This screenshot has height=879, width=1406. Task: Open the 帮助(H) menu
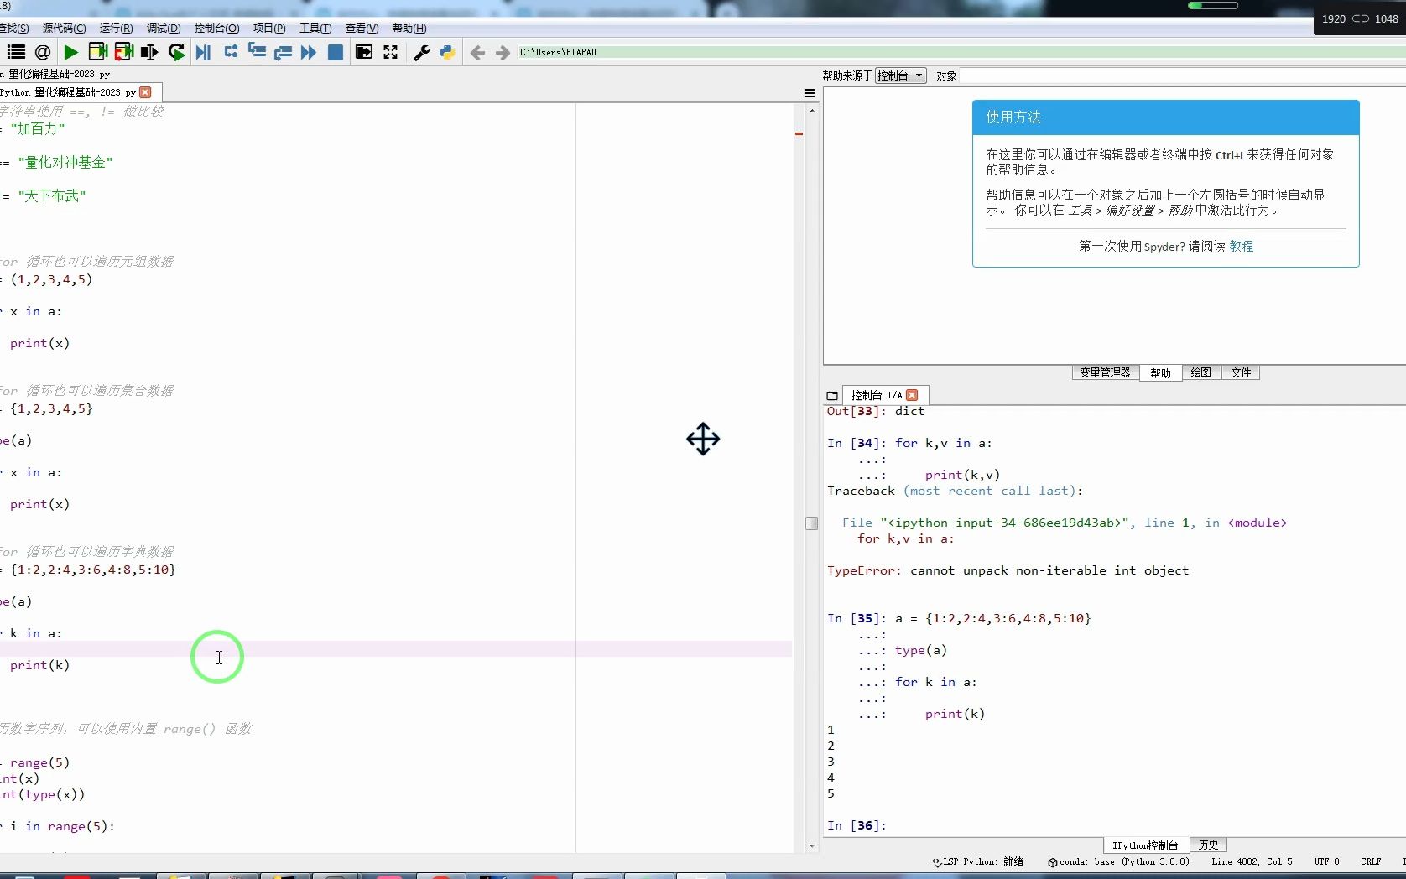click(409, 29)
